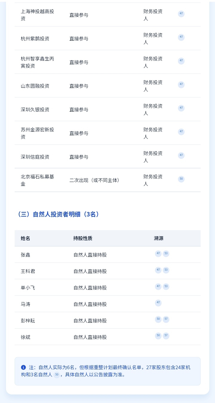Viewport: 215px width, 403px height.
Task: Click citation badge 47 for 上海神投越高投资
Action: pos(181,14)
